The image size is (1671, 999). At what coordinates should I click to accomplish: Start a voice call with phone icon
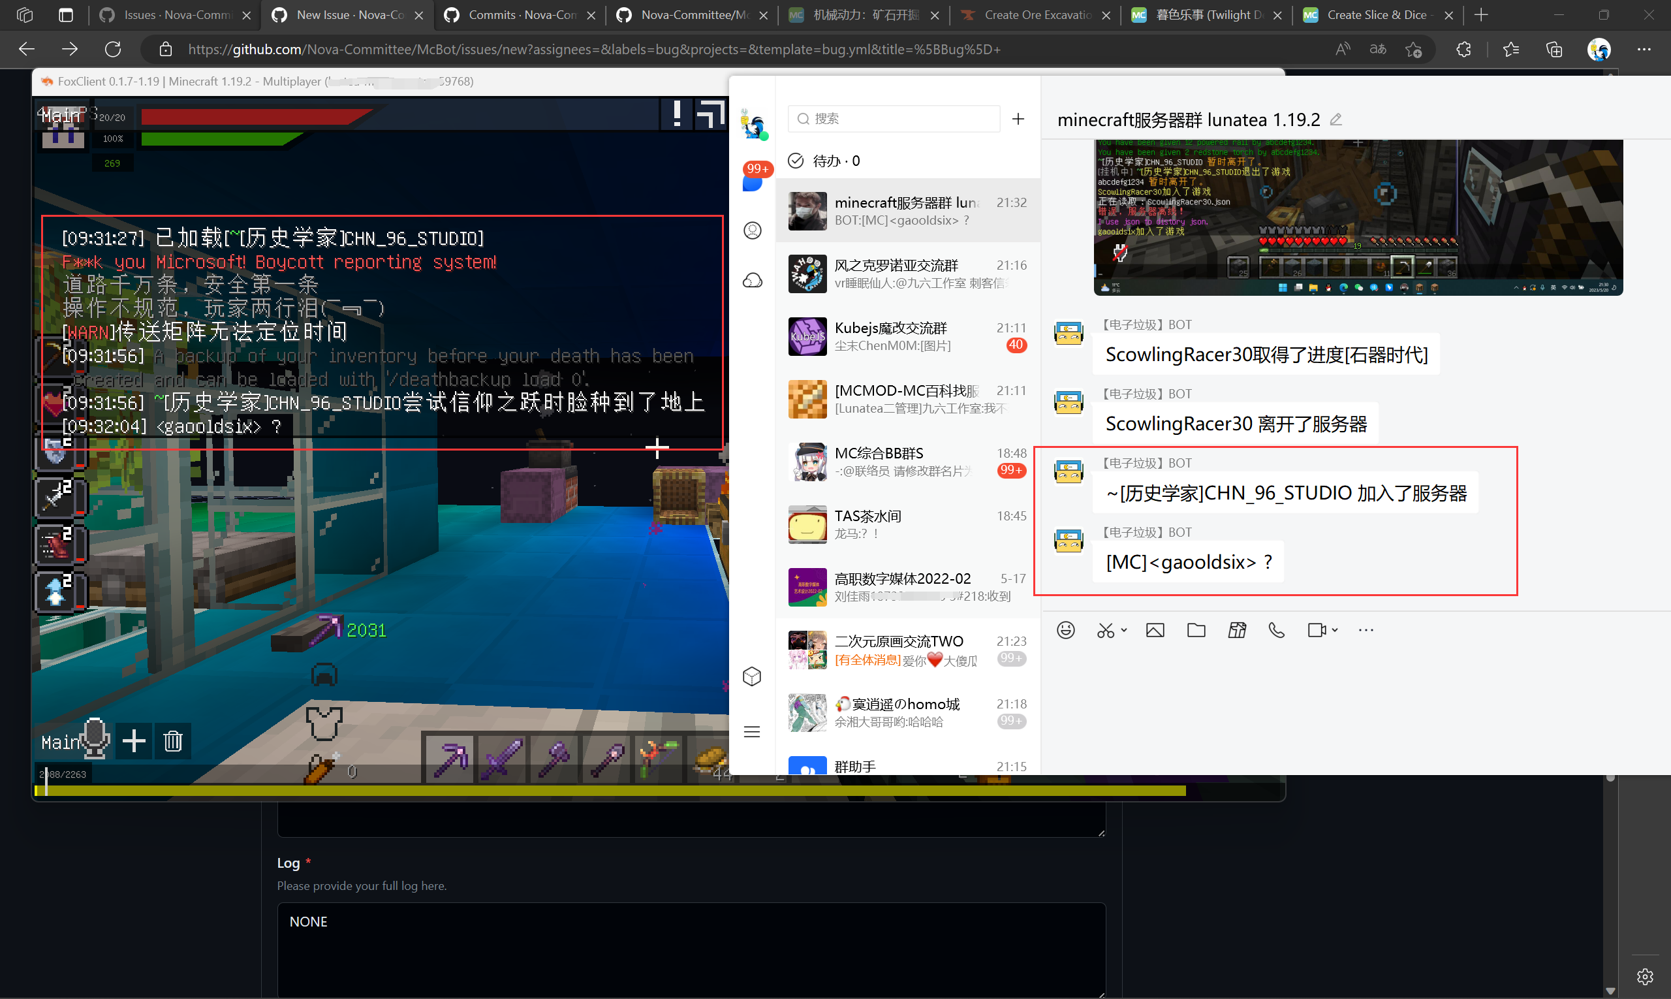pyautogui.click(x=1277, y=630)
